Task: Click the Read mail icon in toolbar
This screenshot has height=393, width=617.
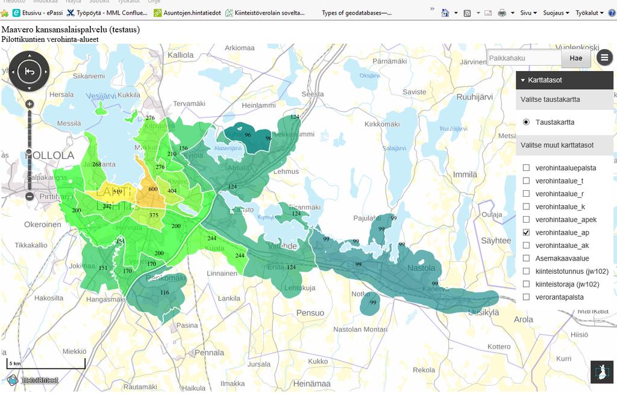Action: coord(488,13)
